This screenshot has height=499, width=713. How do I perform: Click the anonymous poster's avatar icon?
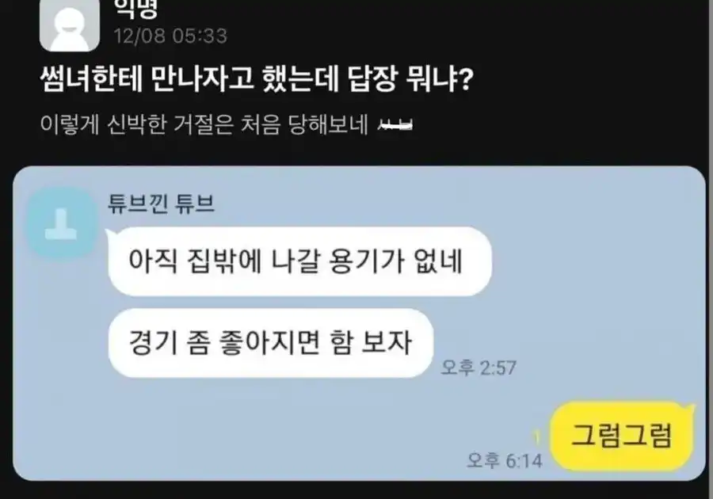click(70, 25)
